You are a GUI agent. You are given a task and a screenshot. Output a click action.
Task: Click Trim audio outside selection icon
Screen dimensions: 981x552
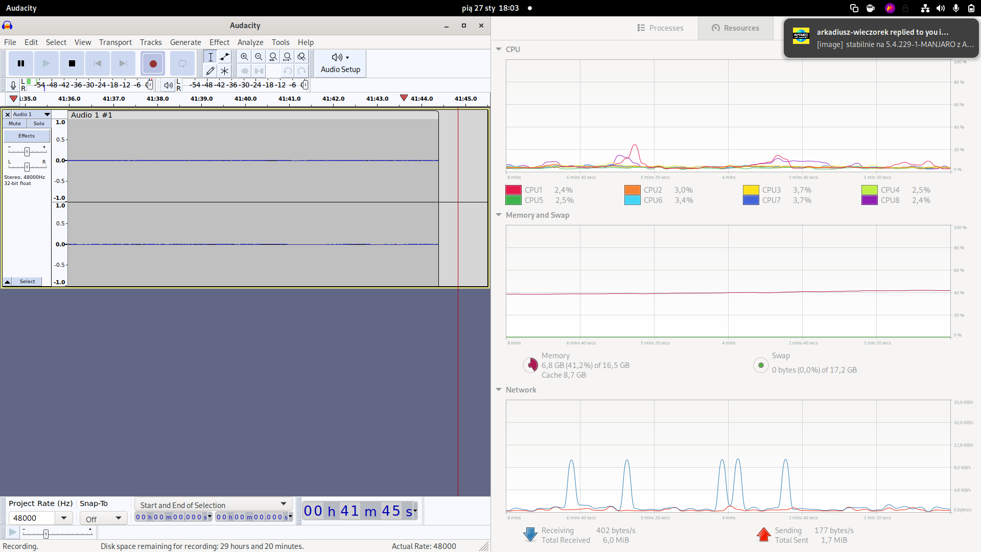click(x=245, y=71)
